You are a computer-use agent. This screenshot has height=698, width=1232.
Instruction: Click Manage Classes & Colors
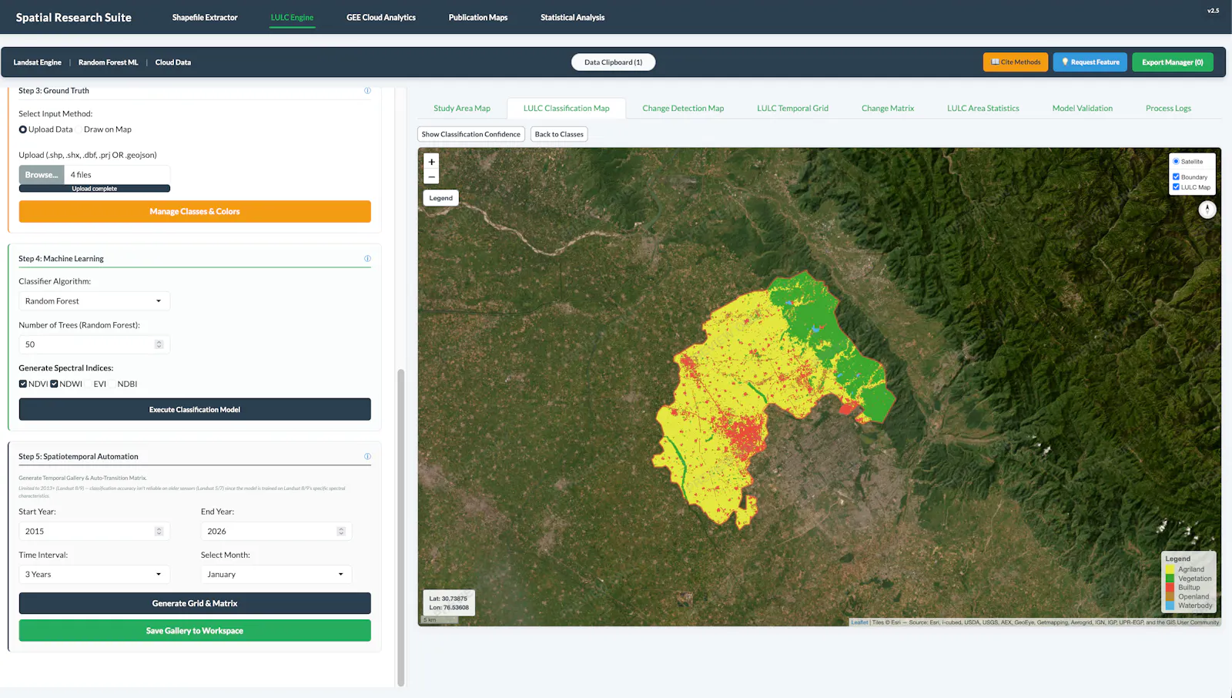[195, 212]
